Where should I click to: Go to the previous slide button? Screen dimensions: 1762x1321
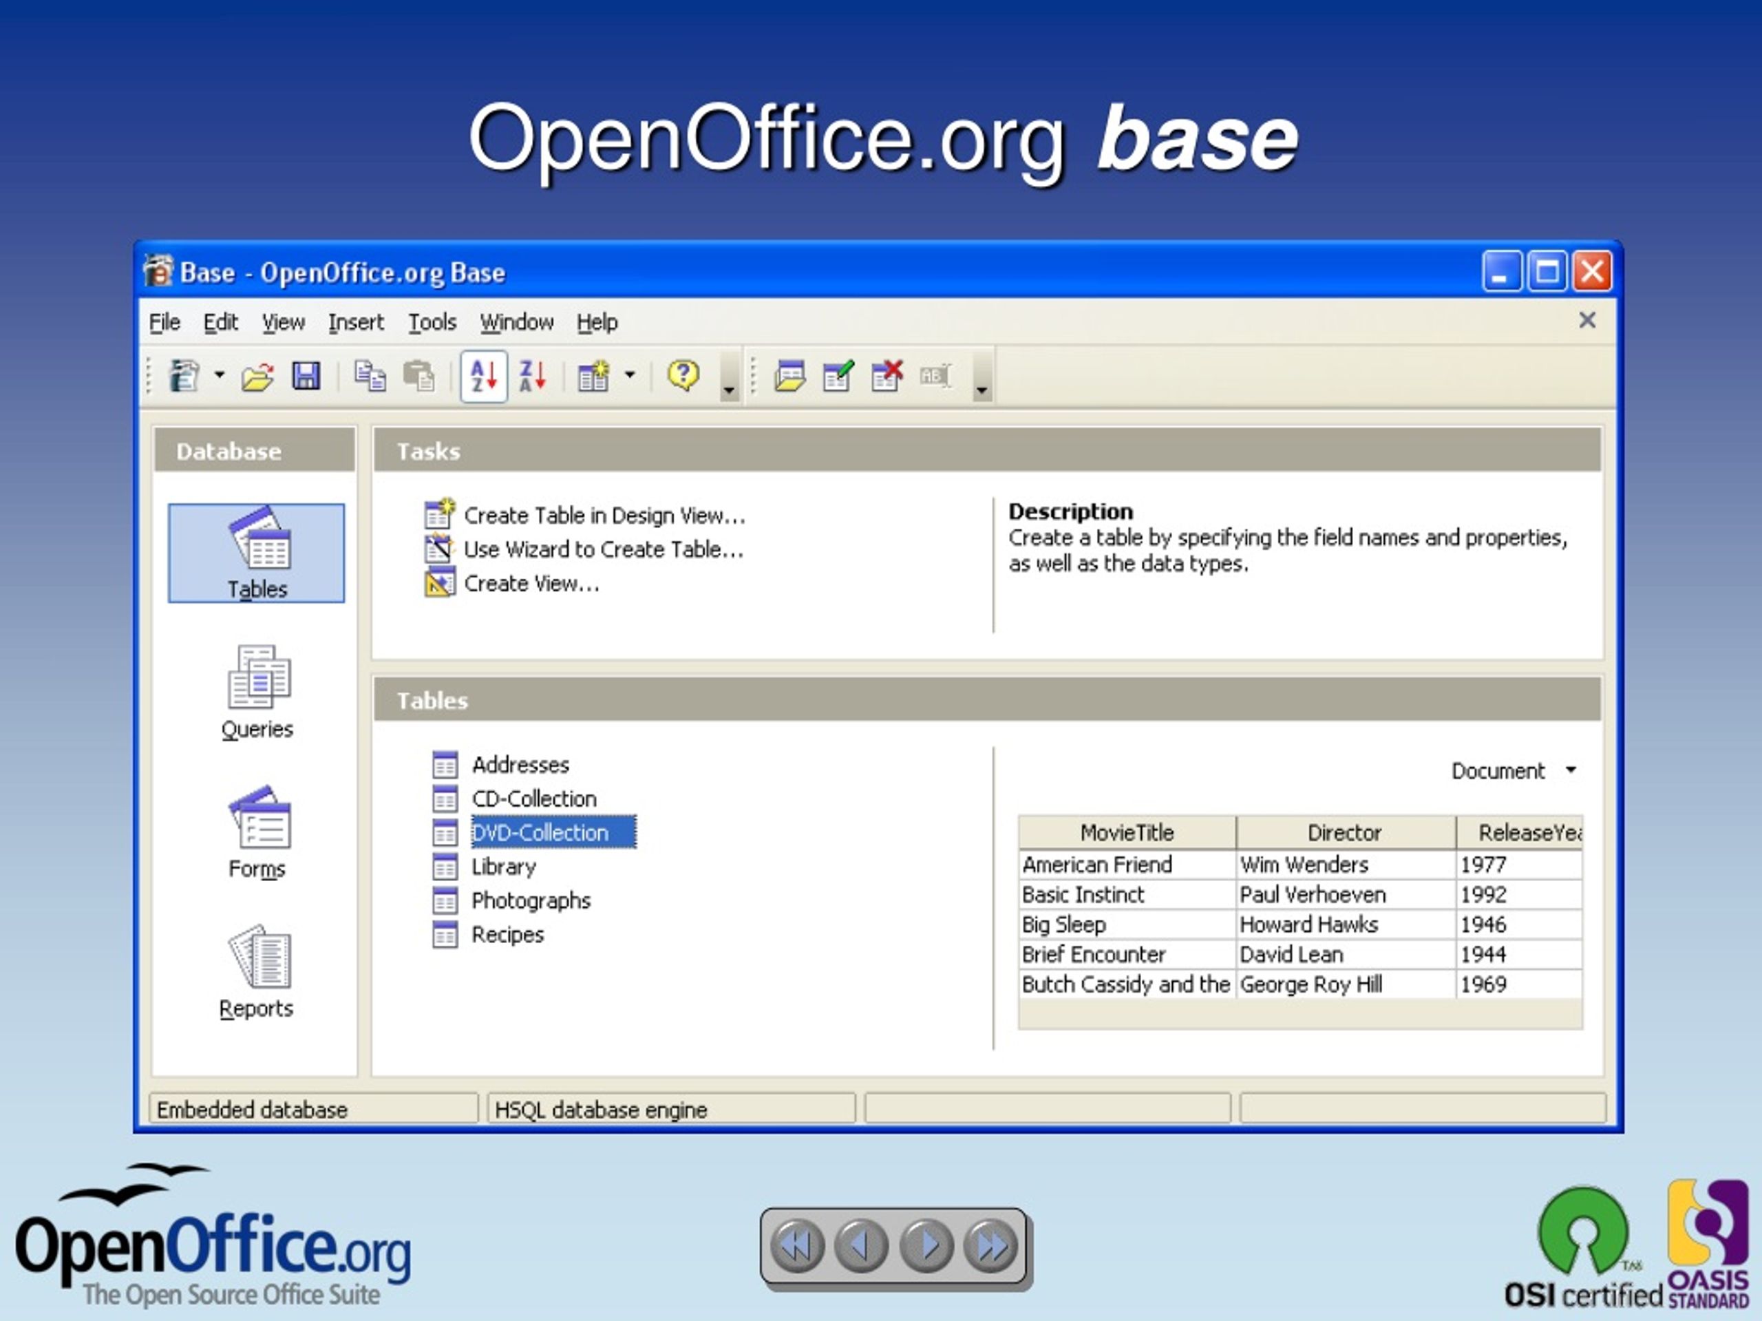click(861, 1246)
